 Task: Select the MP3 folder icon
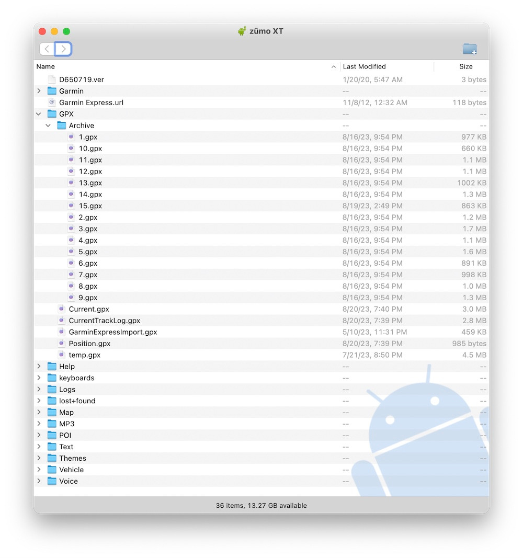pyautogui.click(x=52, y=424)
